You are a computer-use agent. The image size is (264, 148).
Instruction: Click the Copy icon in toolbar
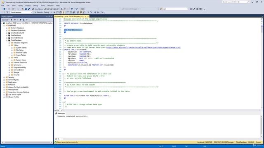tap(64, 9)
